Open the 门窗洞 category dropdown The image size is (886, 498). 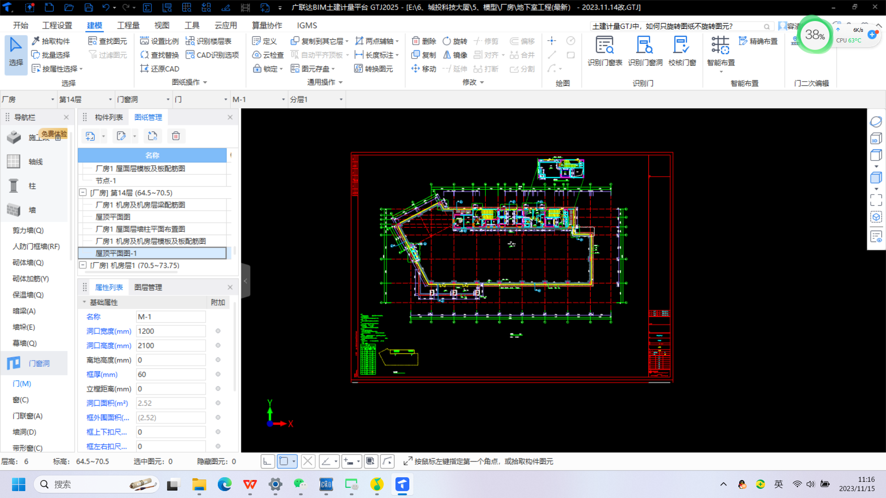[144, 99]
